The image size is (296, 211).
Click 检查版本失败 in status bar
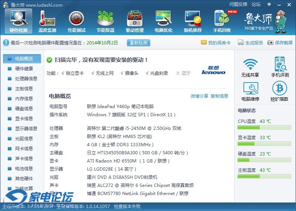coord(127,206)
